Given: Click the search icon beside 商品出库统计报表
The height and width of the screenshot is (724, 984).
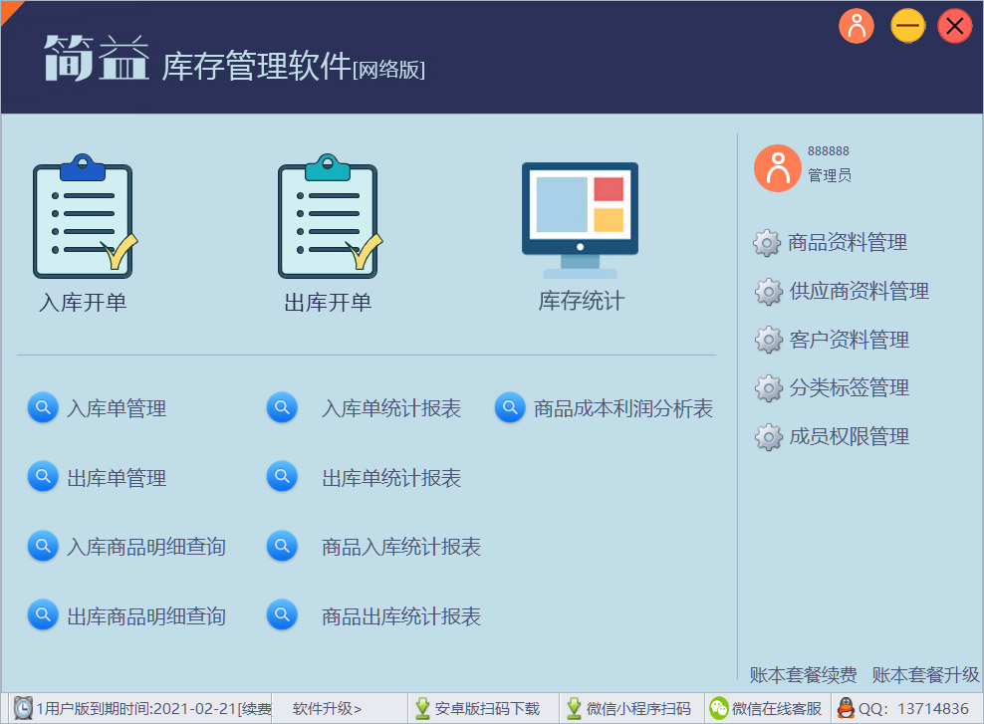Looking at the screenshot, I should 282,614.
